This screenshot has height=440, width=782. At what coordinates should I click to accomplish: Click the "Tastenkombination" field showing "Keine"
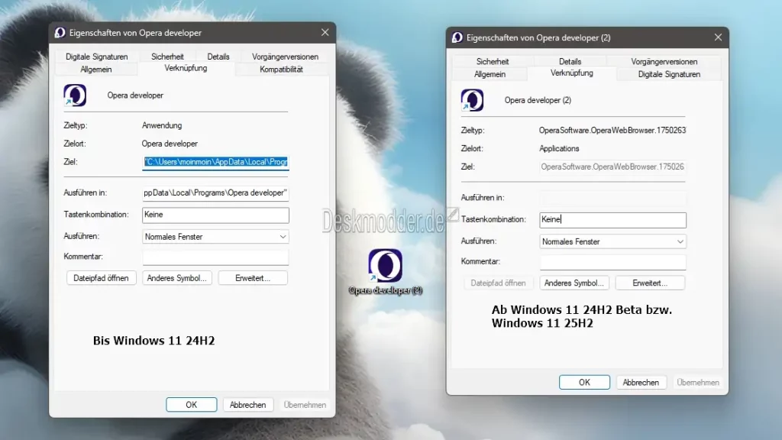(x=215, y=215)
